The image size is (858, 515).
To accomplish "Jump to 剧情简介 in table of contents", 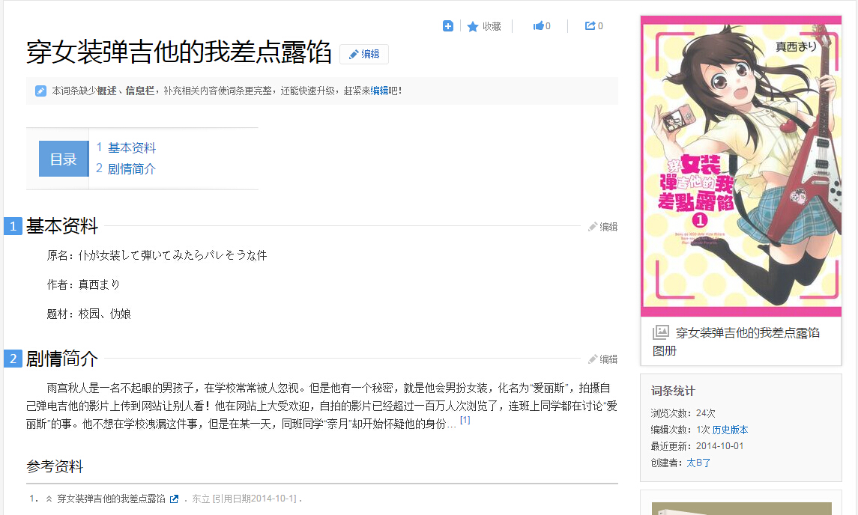I will point(131,168).
